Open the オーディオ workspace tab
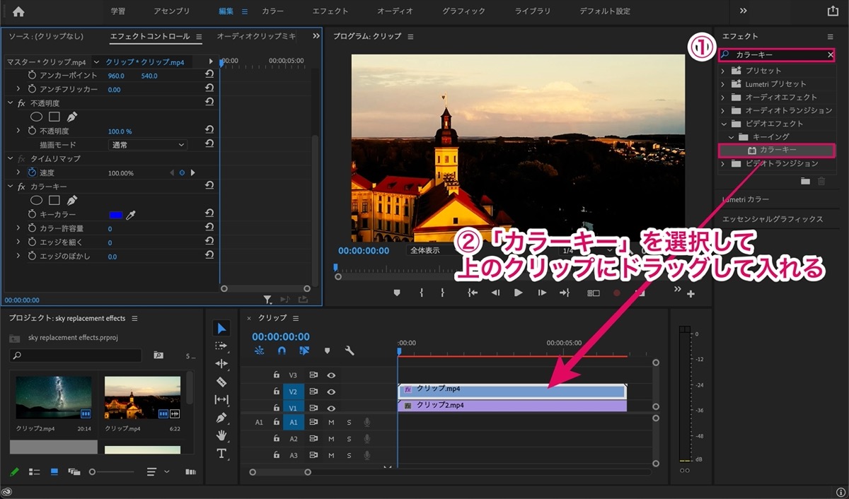The height and width of the screenshot is (499, 849). tap(395, 11)
